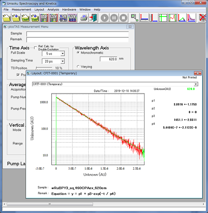Click the CSV ASIIS export icon

coord(72,18)
